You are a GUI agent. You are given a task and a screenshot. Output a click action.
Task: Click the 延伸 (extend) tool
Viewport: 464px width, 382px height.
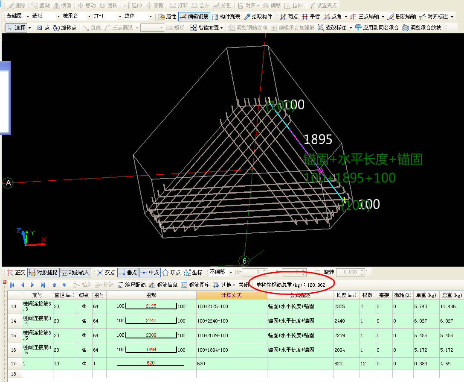point(133,5)
